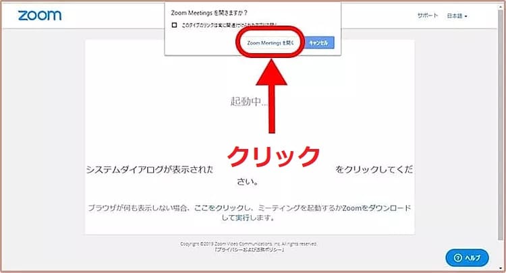Click the 起動中 status text

(249, 102)
